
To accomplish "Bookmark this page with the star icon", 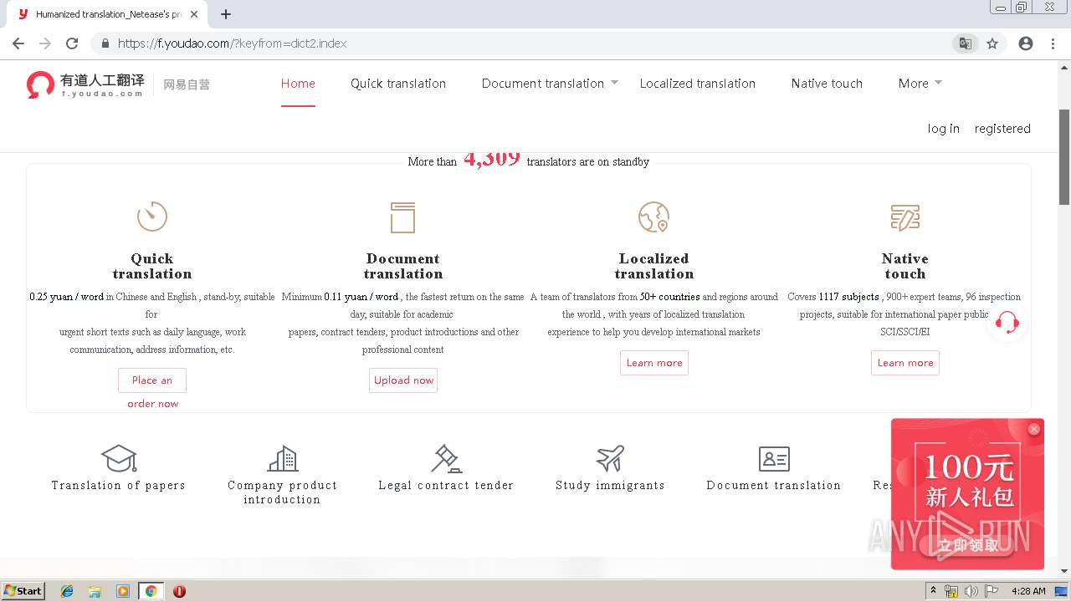I will [992, 43].
